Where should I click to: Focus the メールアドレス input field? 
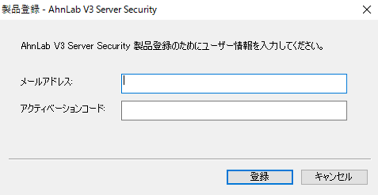tap(234, 83)
